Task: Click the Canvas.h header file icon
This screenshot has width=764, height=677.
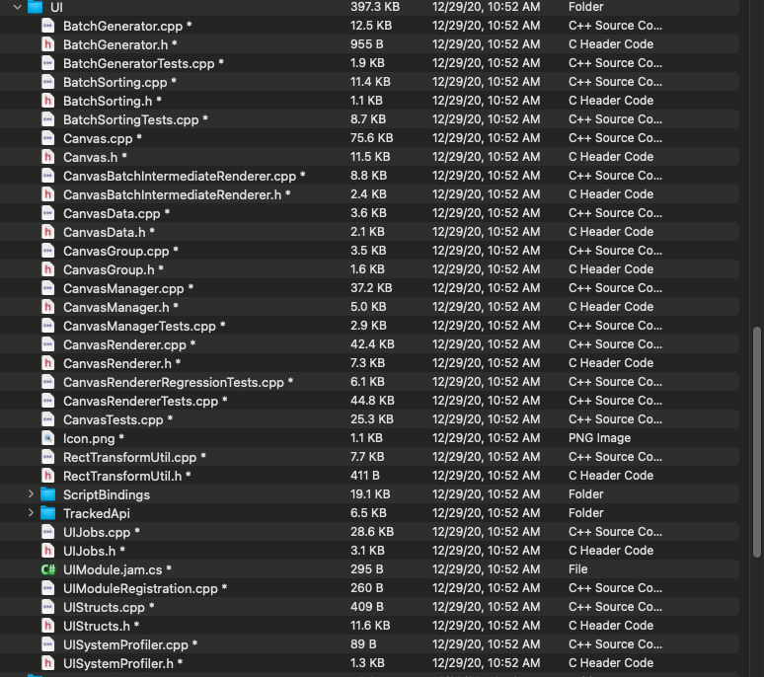Action: coord(47,157)
